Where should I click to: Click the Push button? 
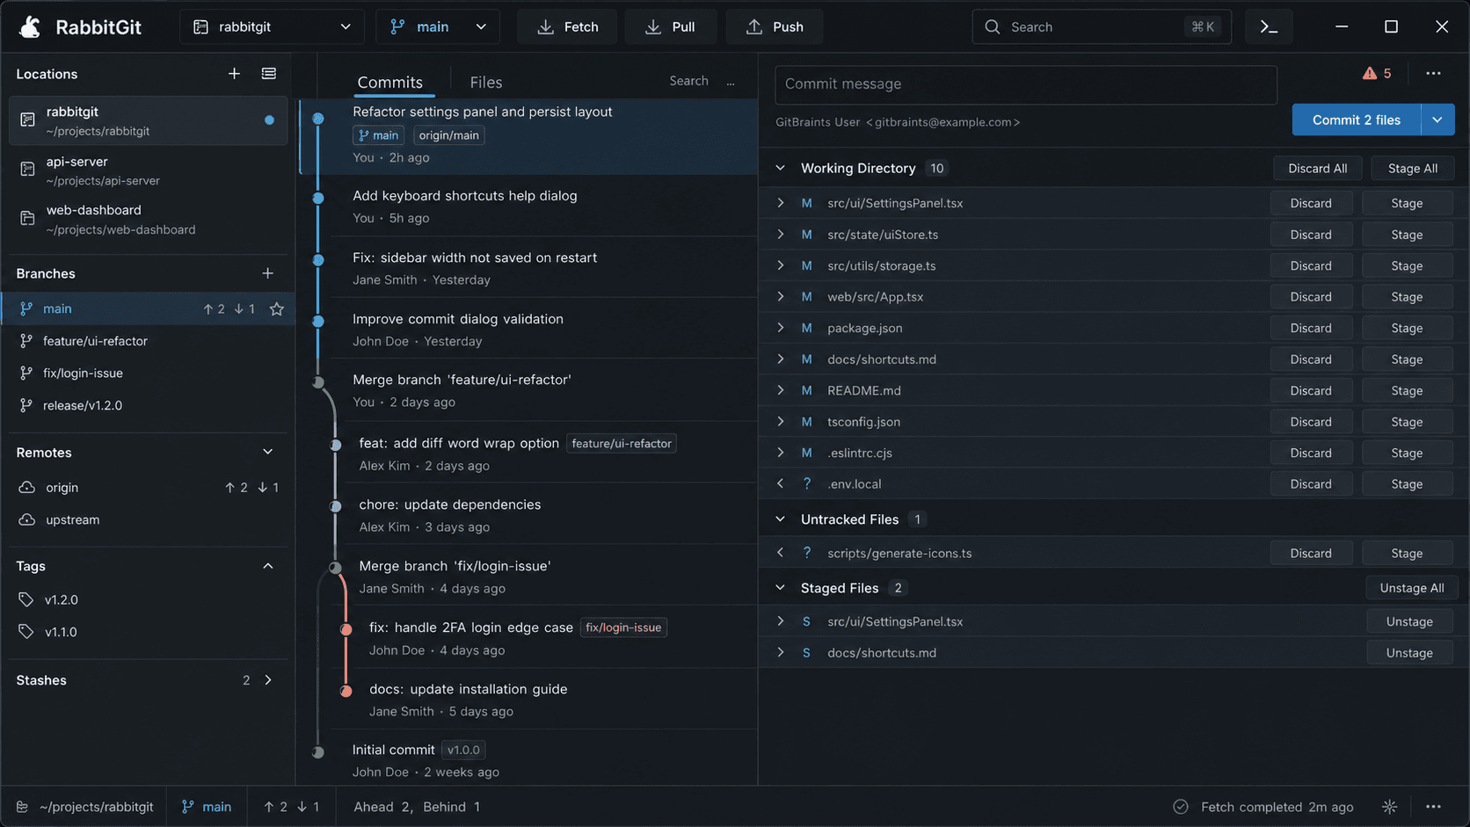pos(775,27)
